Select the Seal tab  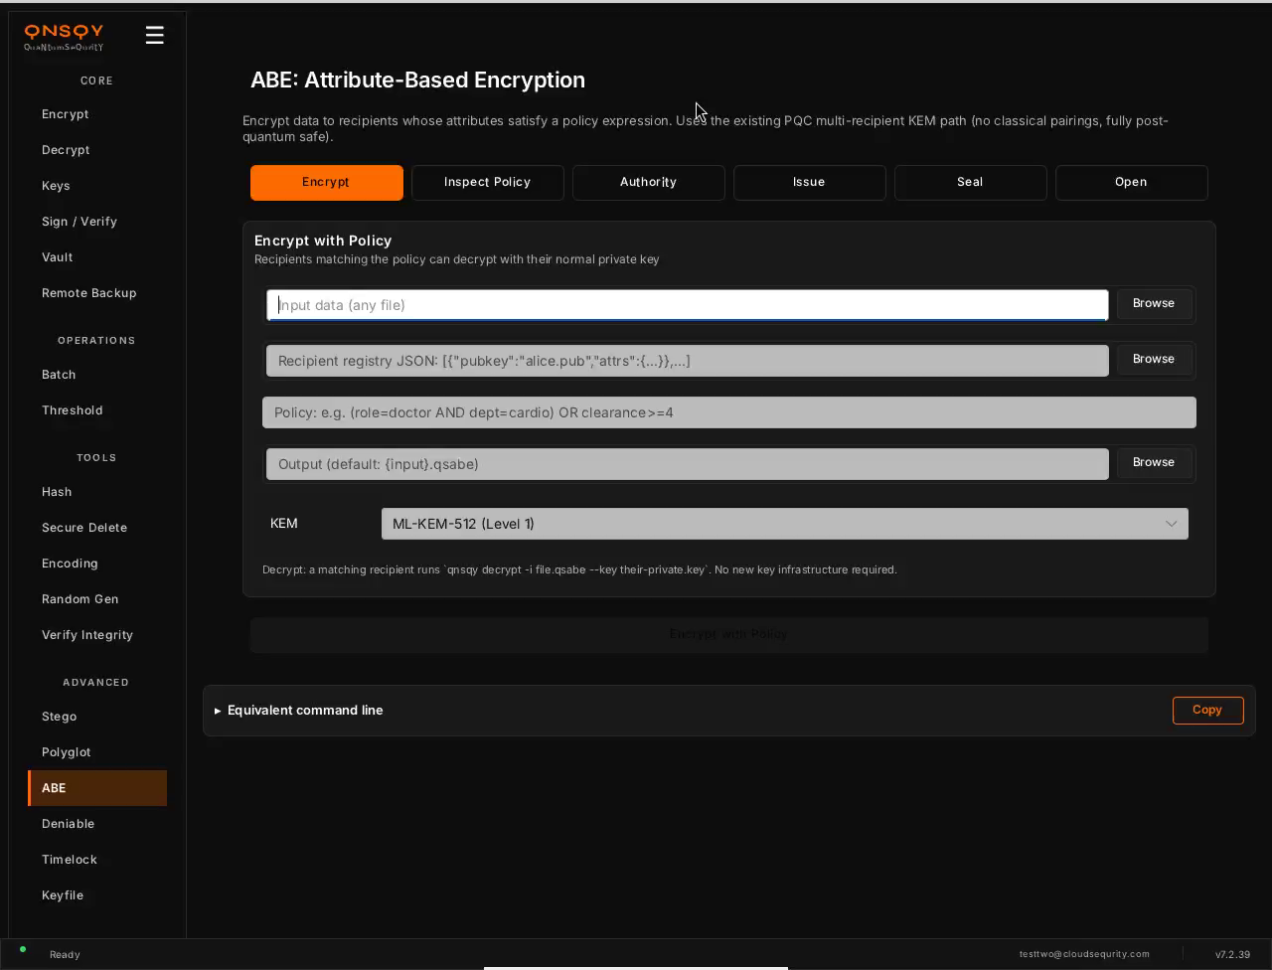(x=970, y=183)
